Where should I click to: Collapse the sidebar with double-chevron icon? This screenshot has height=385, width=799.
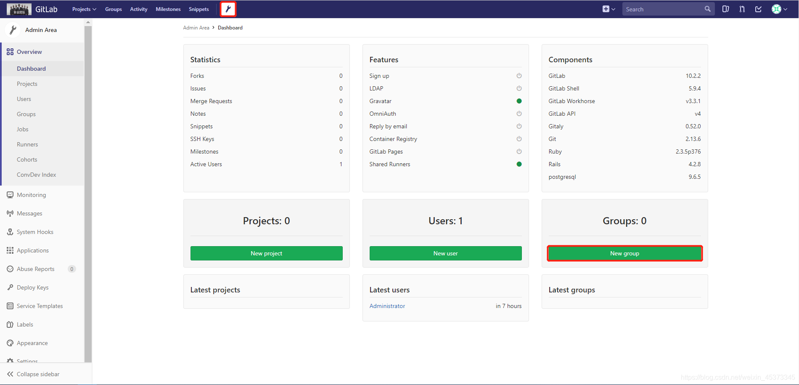[x=10, y=374]
